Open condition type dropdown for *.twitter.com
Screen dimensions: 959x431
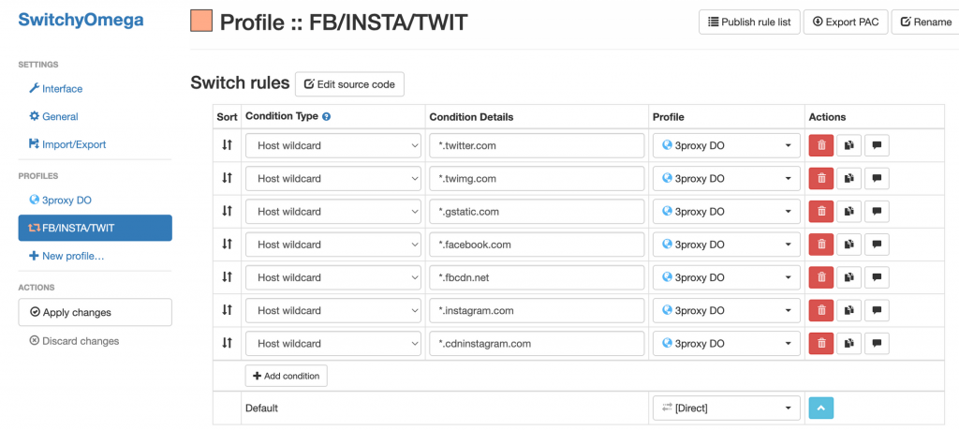tap(333, 146)
